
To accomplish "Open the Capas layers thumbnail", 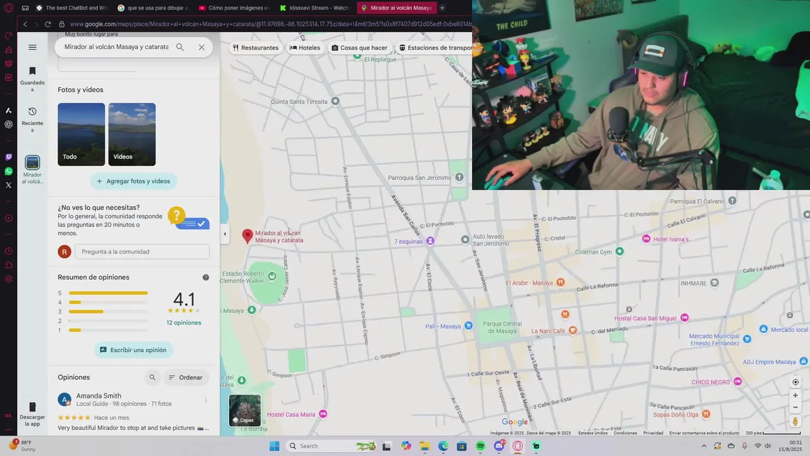I will tap(245, 410).
